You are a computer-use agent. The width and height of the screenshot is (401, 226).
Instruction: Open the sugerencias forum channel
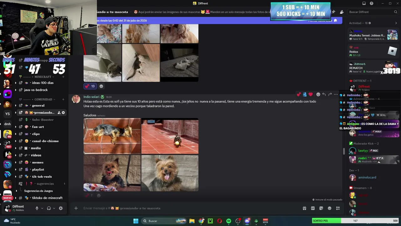(42, 184)
